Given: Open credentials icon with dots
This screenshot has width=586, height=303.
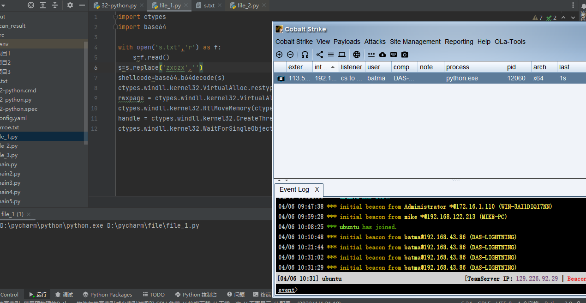Looking at the screenshot, I should pos(371,55).
